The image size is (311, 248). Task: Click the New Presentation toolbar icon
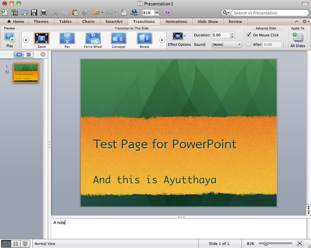[x=4, y=12]
